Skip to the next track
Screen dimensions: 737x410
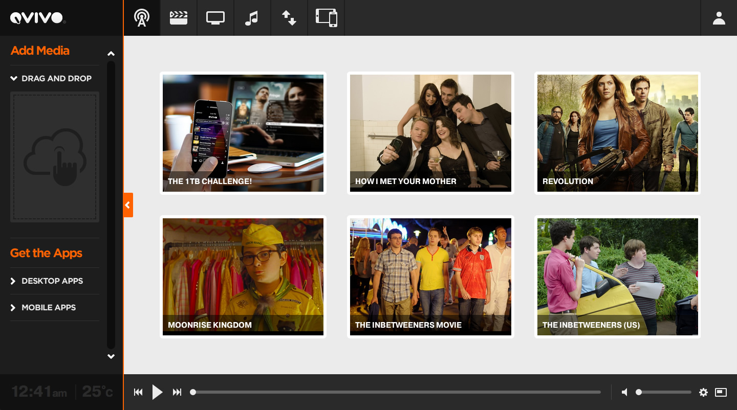tap(177, 392)
